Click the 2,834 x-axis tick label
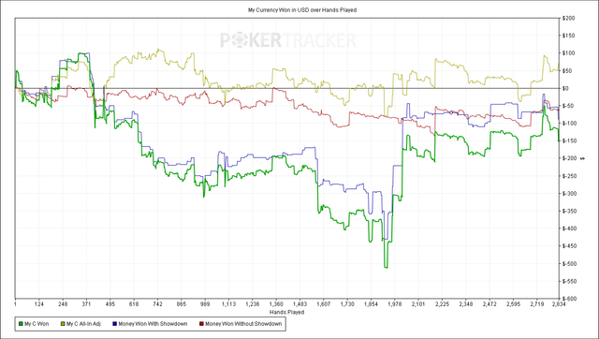 point(559,304)
